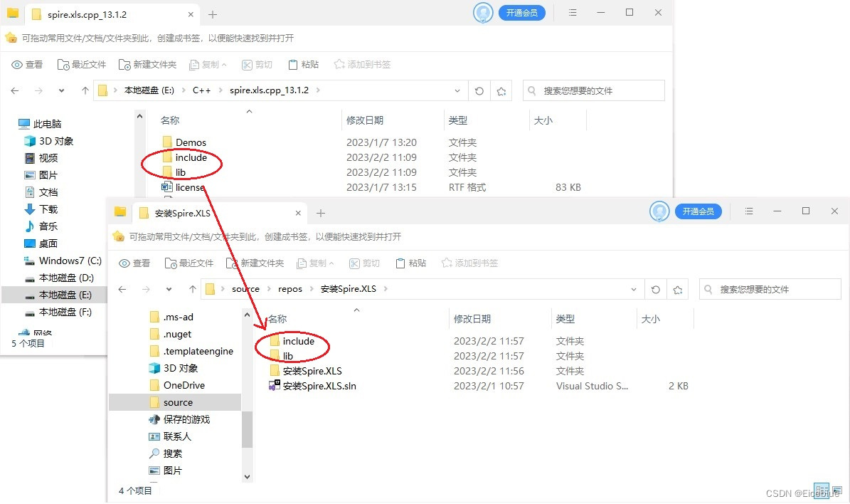The height and width of the screenshot is (504, 850).
Task: Expand the address bar dropdown in the 安装Spire.XLS window
Action: (633, 289)
